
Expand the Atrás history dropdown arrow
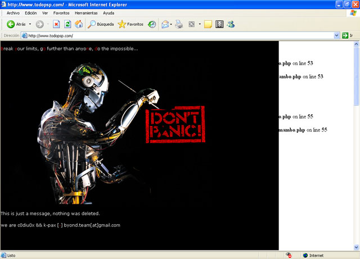pyautogui.click(x=30, y=24)
